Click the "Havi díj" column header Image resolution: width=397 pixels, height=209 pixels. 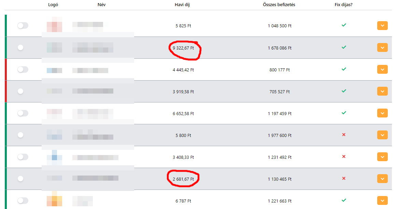(183, 5)
